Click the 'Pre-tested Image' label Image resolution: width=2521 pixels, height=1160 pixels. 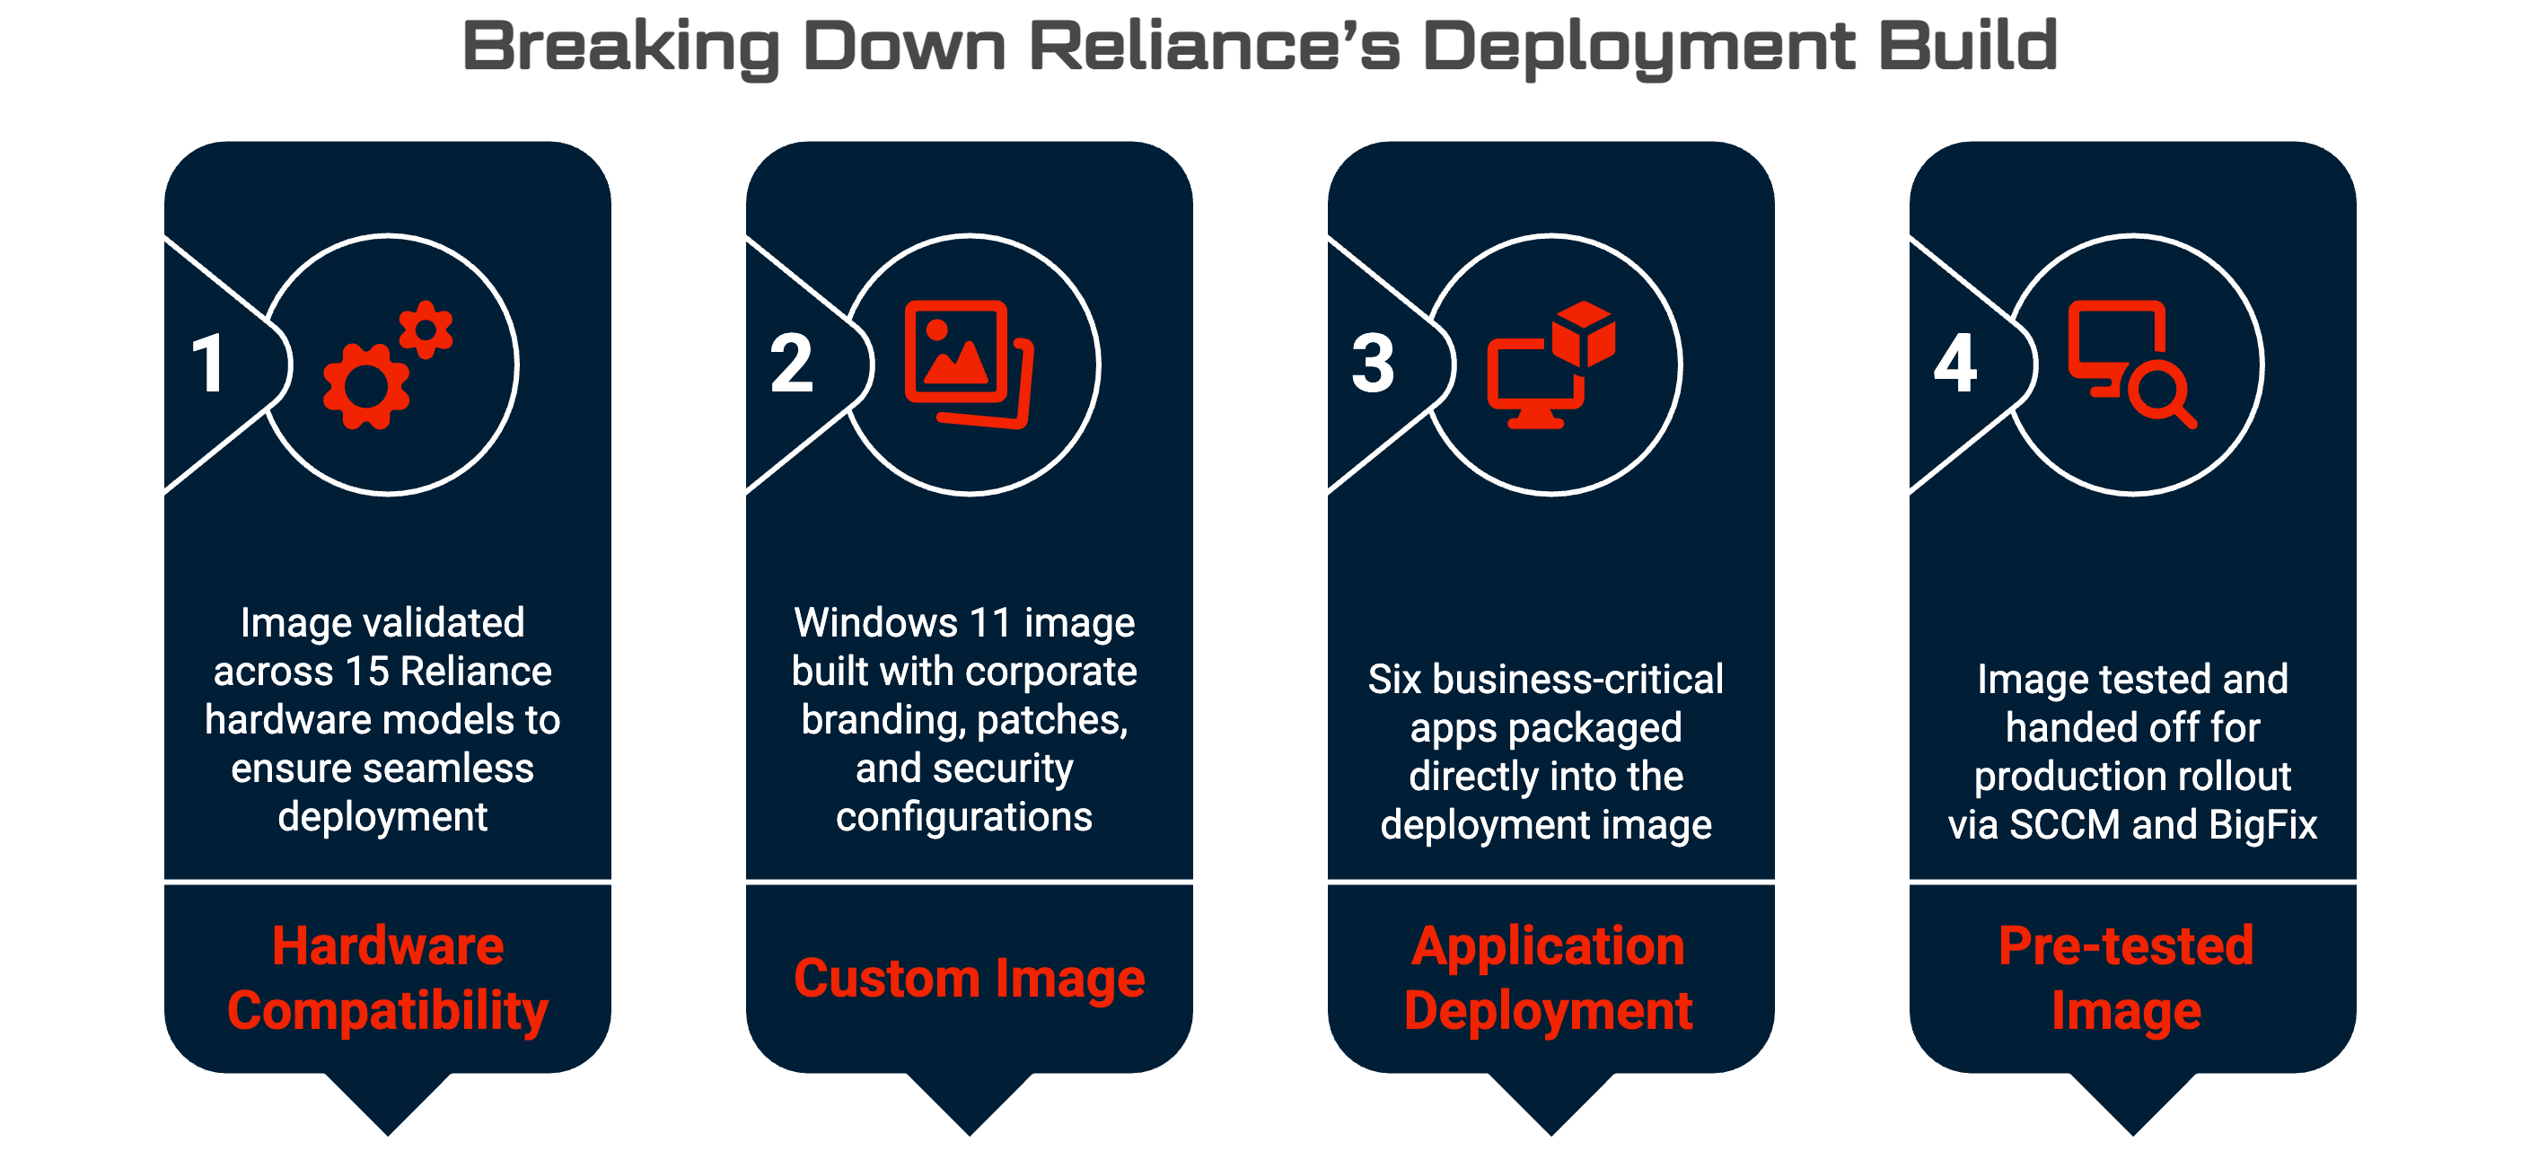point(2127,978)
